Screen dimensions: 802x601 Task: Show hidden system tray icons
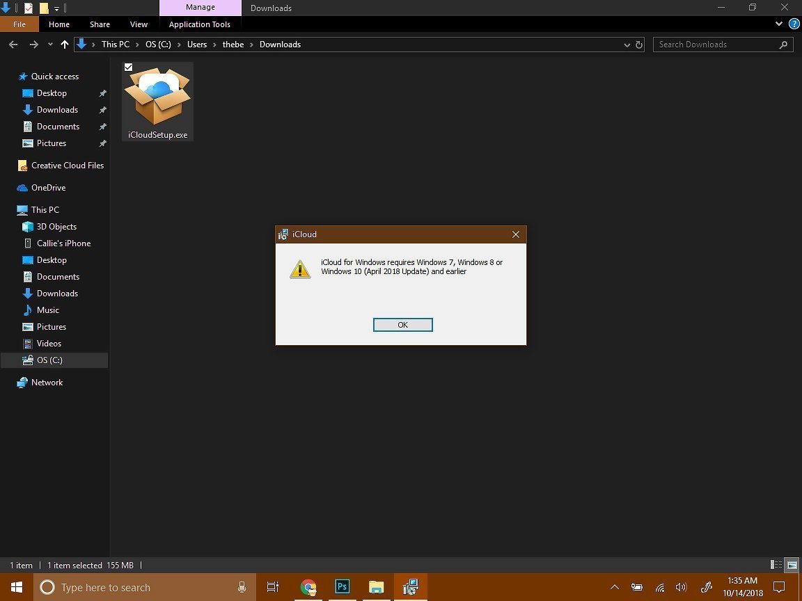click(615, 587)
